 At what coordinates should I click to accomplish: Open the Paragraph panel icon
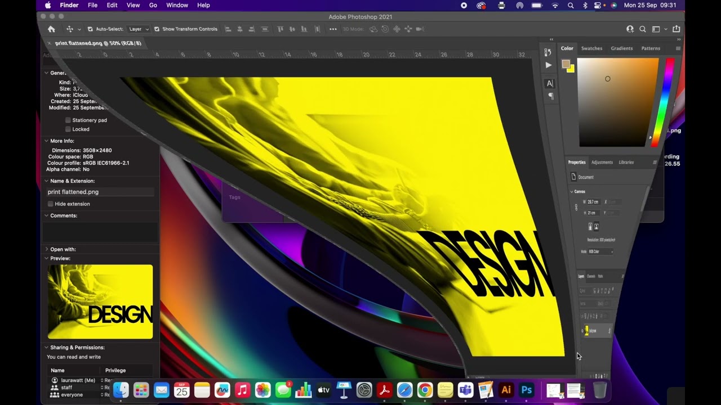pos(551,96)
